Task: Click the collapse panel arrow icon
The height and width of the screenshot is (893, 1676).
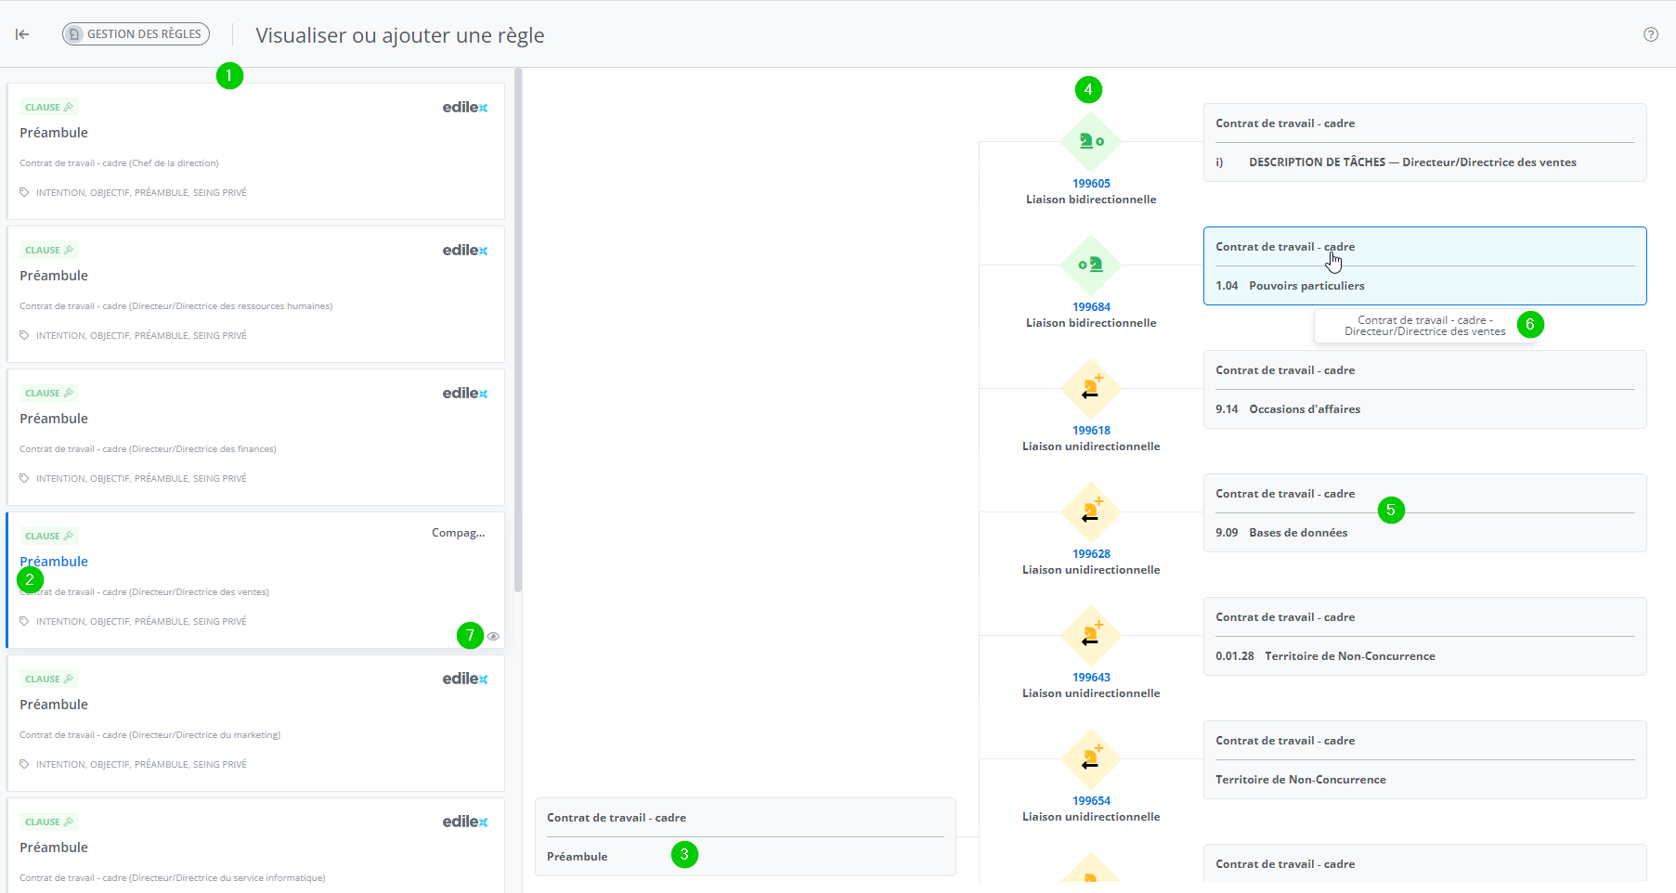Action: (x=22, y=34)
